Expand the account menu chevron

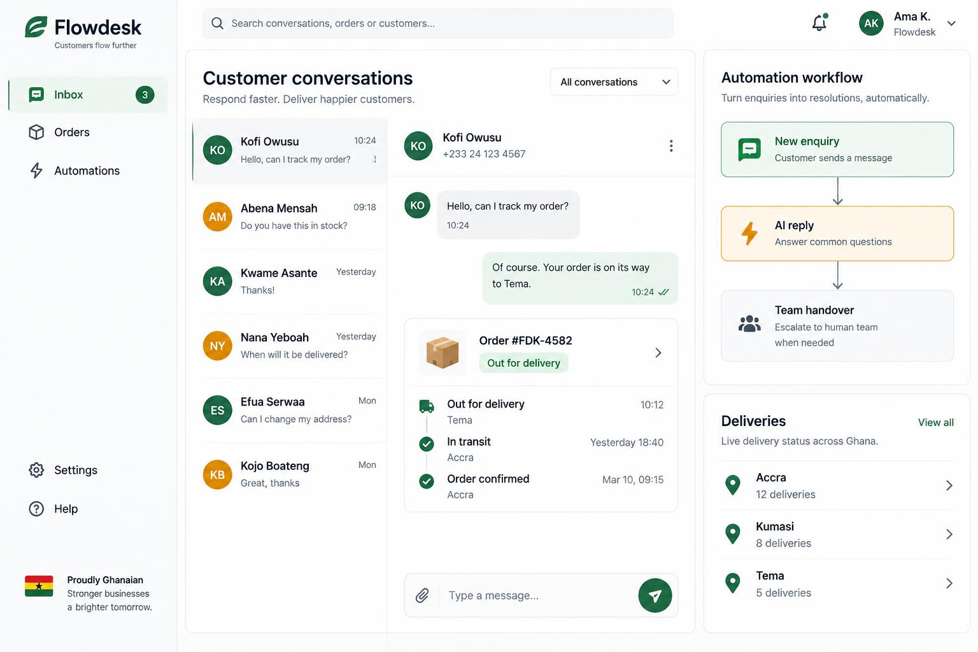(x=951, y=24)
